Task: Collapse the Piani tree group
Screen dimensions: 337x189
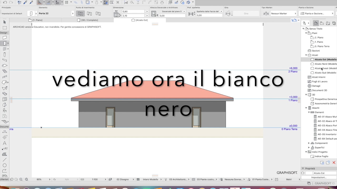Action: point(306,33)
